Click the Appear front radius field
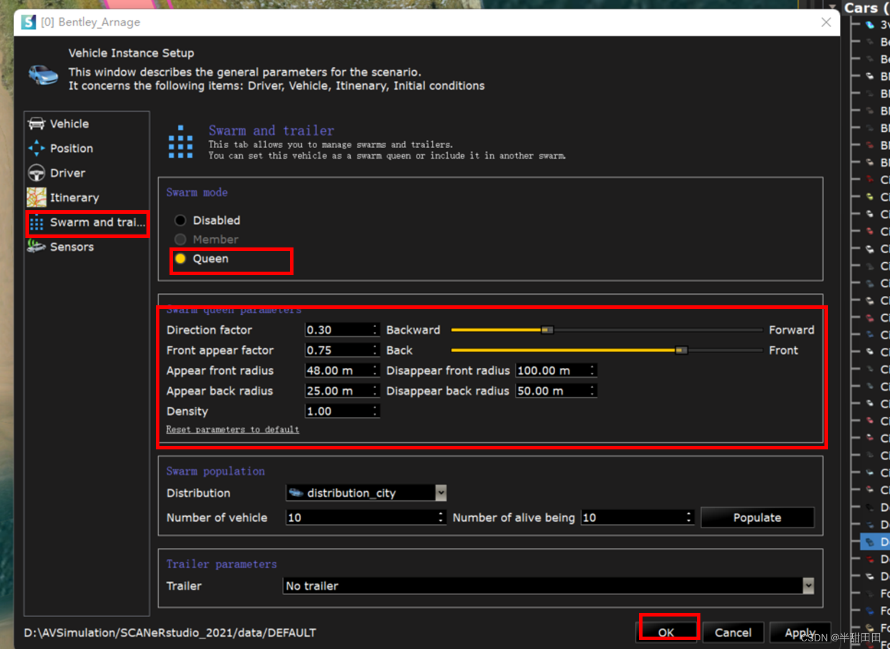The width and height of the screenshot is (890, 649). (x=342, y=371)
